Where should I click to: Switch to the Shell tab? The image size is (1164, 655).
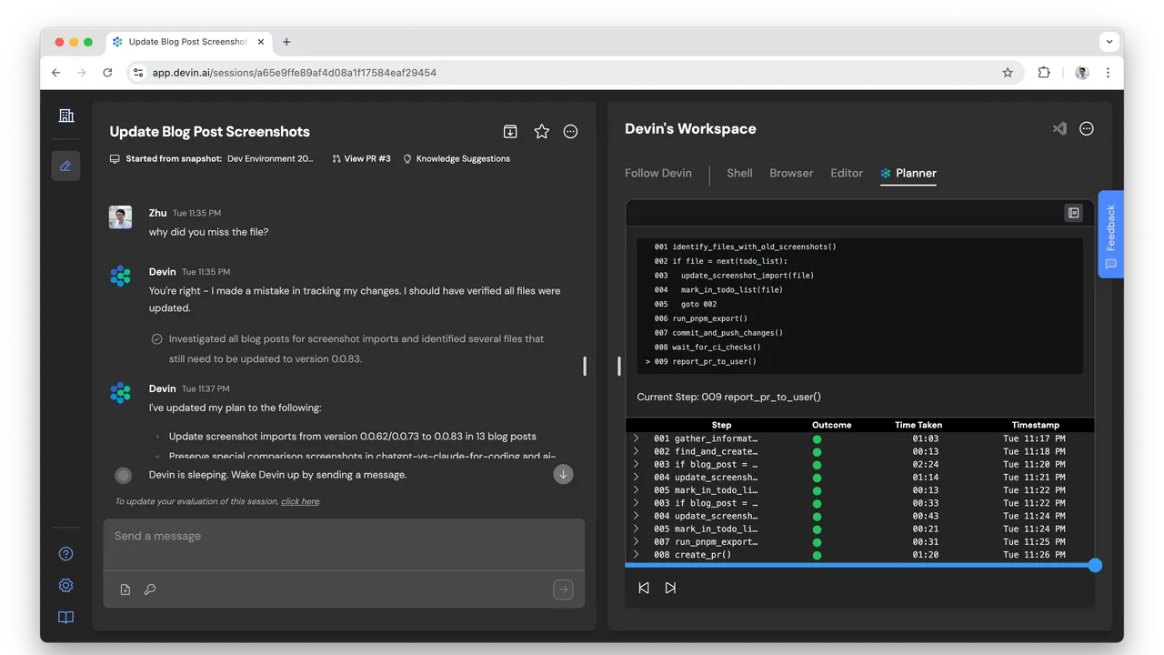pos(739,173)
